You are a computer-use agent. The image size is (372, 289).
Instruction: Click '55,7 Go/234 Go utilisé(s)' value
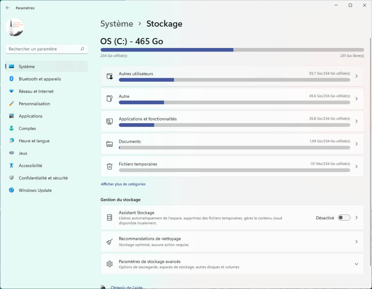pos(329,73)
